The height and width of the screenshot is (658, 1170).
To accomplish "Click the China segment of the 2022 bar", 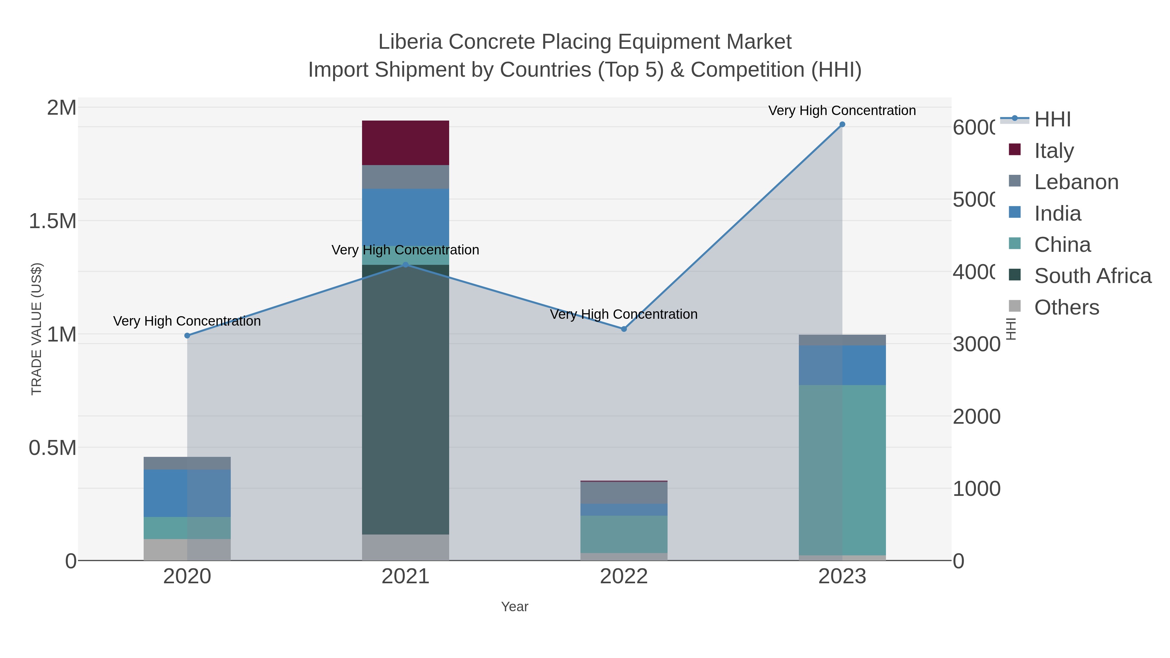I will [x=624, y=535].
